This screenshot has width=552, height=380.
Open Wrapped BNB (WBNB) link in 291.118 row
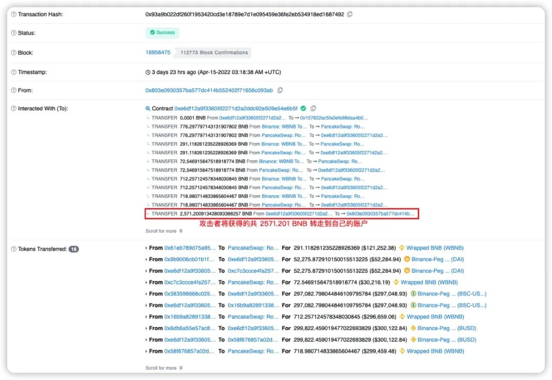[435, 248]
